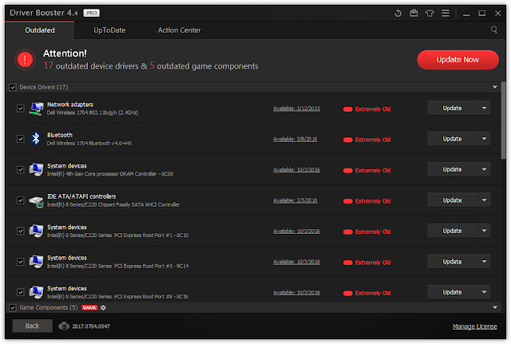The height and width of the screenshot is (344, 511).
Task: Click the DRAM Controller system device icon
Action: [x=36, y=170]
